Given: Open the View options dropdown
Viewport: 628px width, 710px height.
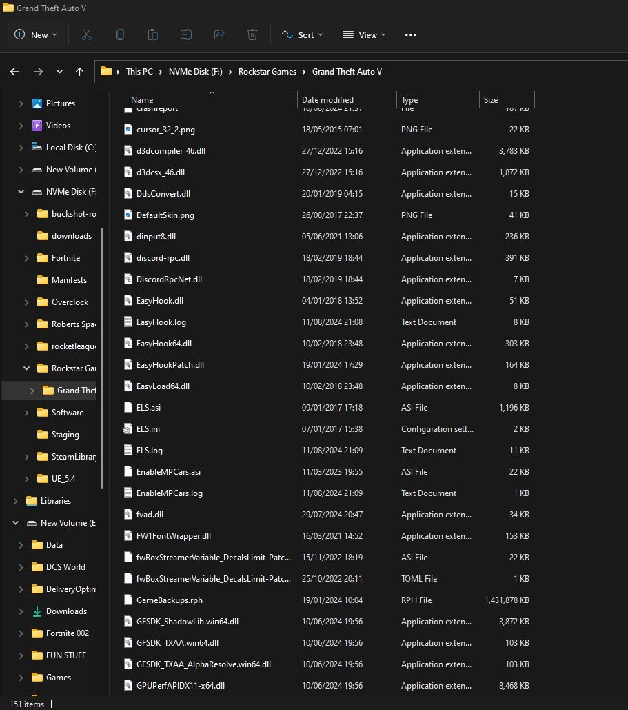Looking at the screenshot, I should pos(364,34).
